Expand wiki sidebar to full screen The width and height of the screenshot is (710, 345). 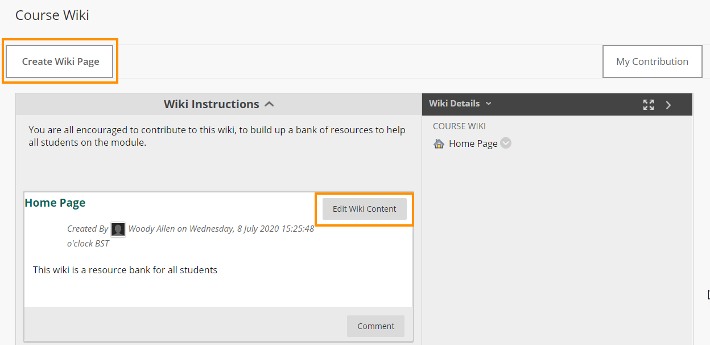click(x=649, y=105)
